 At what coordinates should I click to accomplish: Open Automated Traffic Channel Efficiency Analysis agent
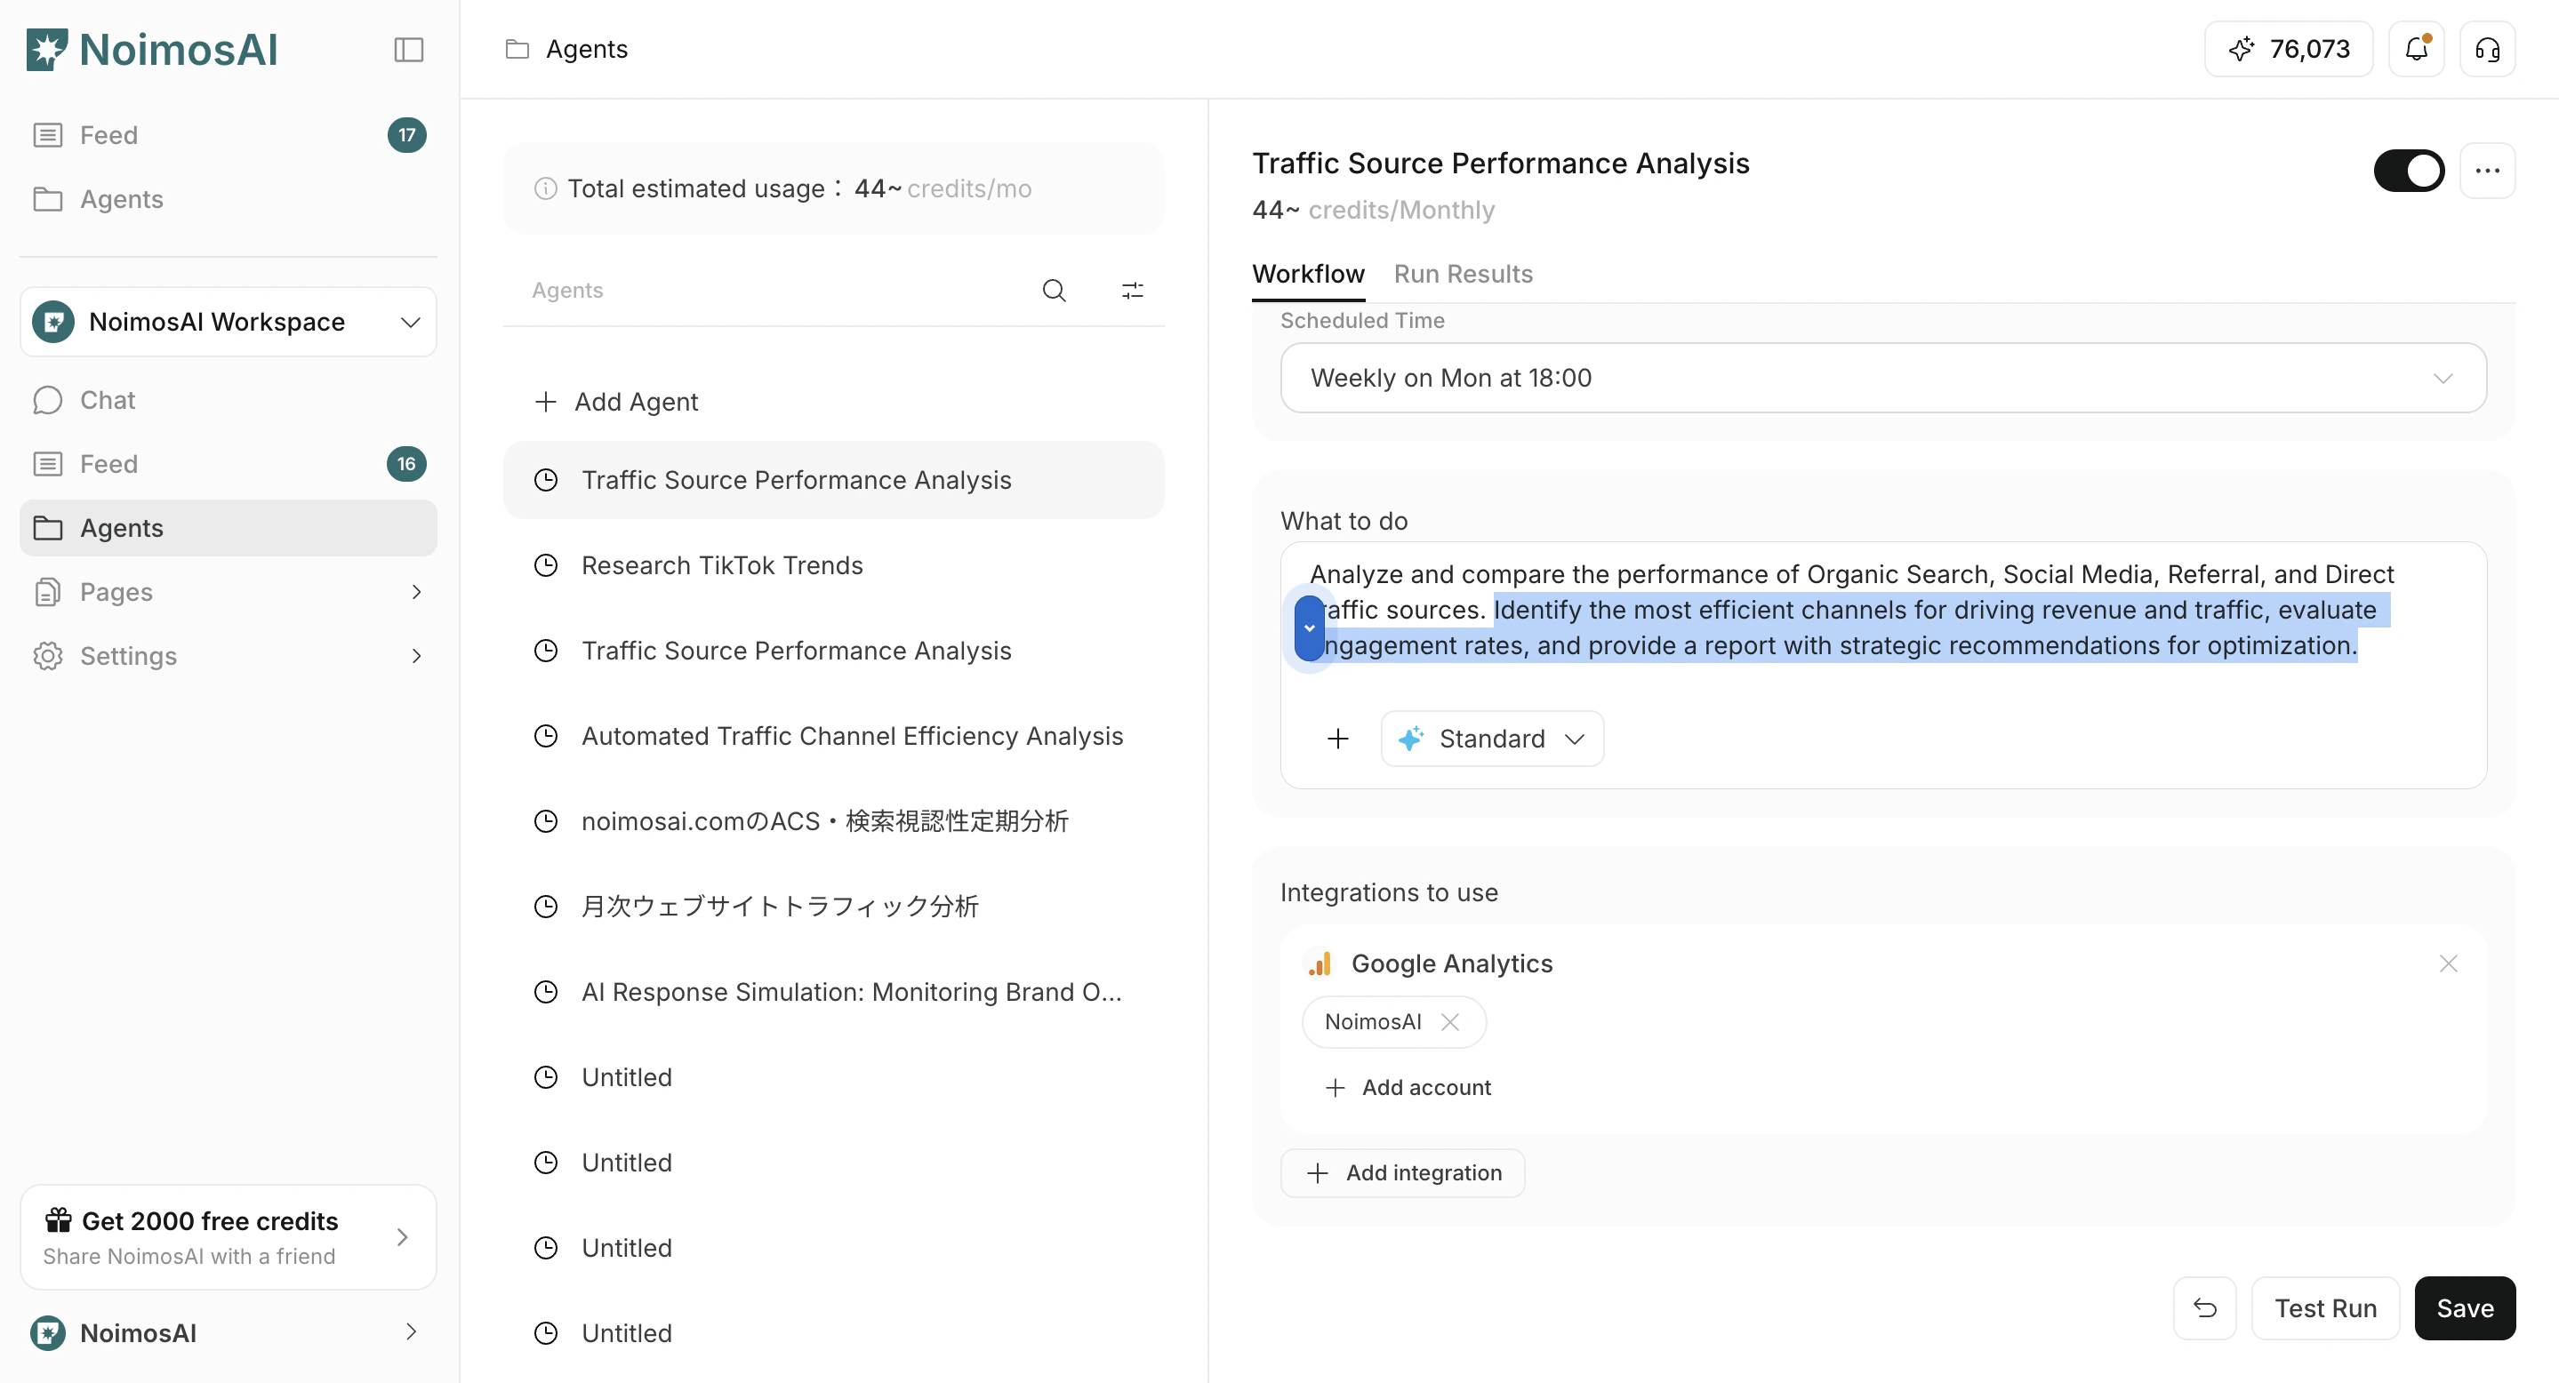point(833,736)
